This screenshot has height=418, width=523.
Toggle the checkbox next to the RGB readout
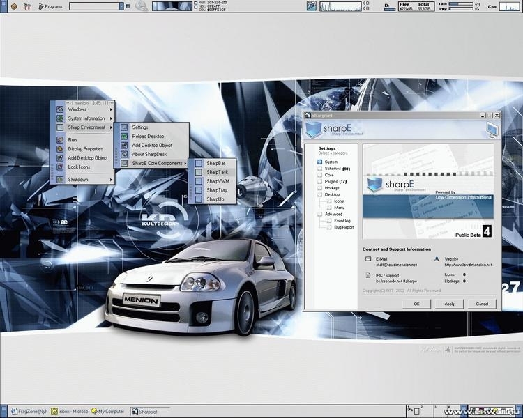click(x=196, y=2)
